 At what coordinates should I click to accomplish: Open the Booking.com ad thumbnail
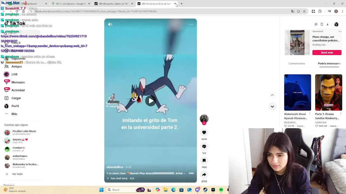coord(297,43)
